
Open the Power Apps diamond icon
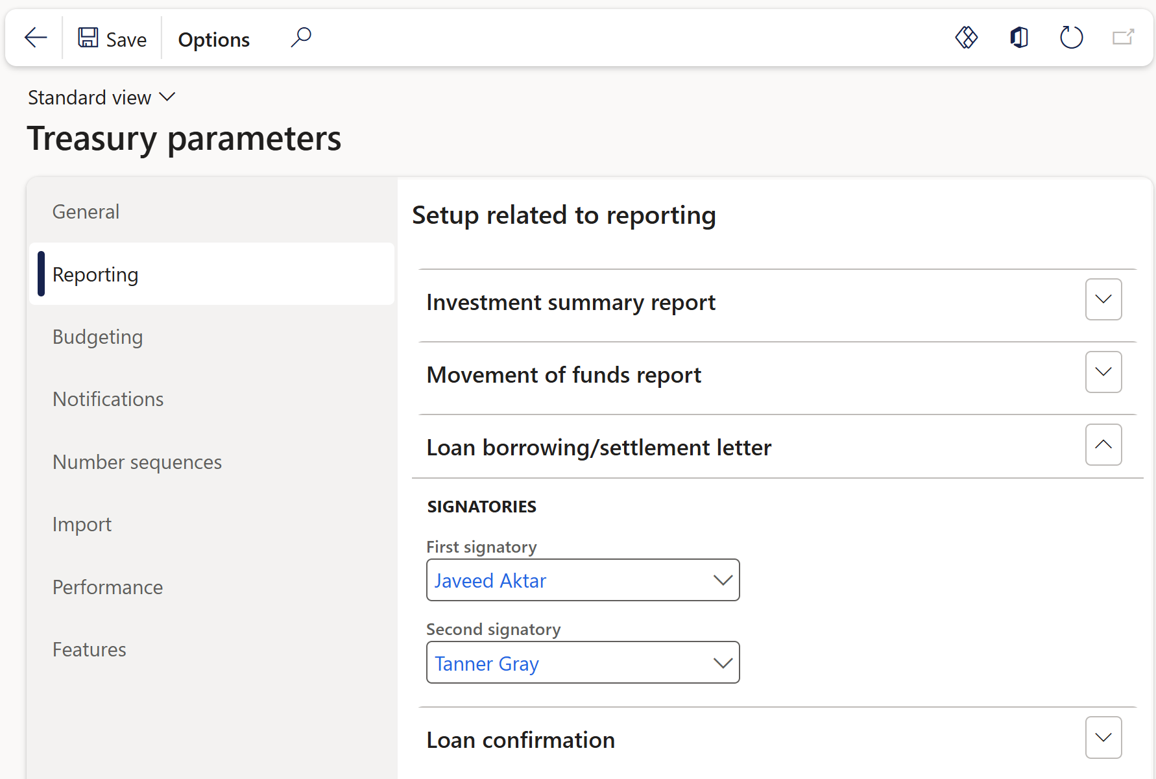[967, 38]
